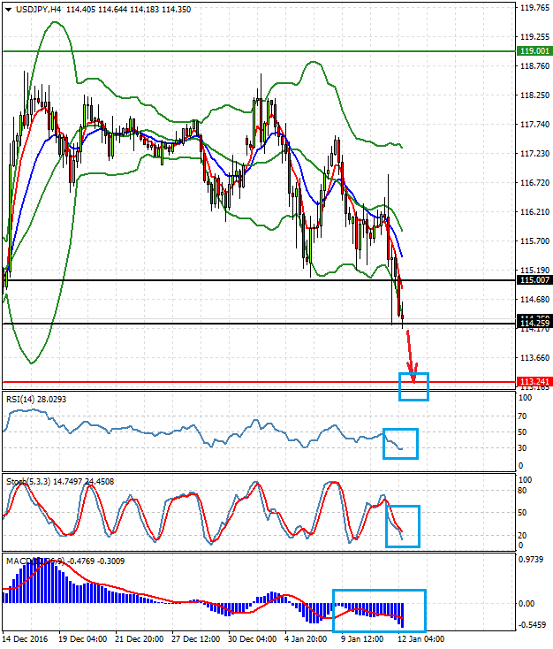This screenshot has width=553, height=649.
Task: Click the 116.210 price scale value
Action: pyautogui.click(x=534, y=212)
